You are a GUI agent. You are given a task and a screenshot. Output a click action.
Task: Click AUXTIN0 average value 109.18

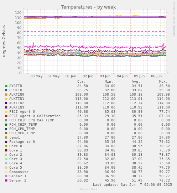(x=136, y=95)
